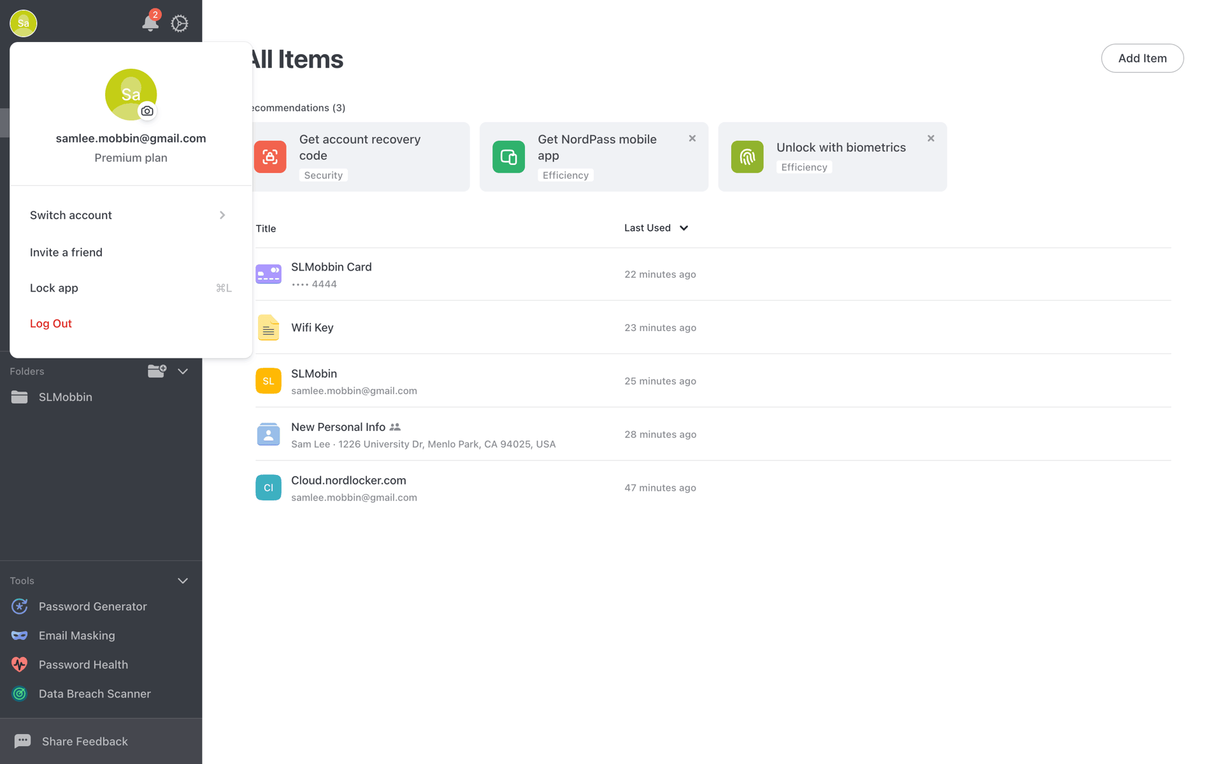The width and height of the screenshot is (1223, 764).
Task: Open the settings gear icon
Action: pyautogui.click(x=180, y=24)
